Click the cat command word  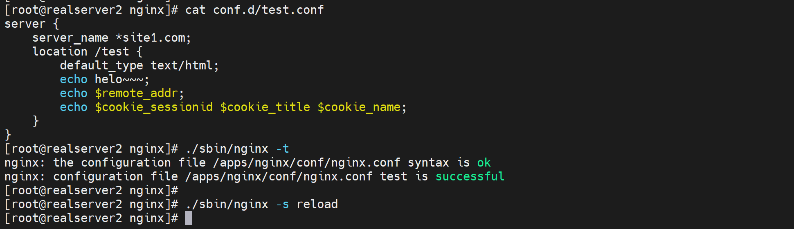(x=195, y=10)
